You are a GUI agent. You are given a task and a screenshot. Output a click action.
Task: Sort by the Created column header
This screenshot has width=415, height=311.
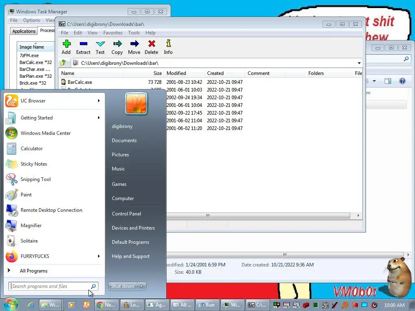[x=225, y=73]
